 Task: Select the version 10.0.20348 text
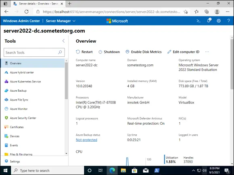click(x=84, y=86)
